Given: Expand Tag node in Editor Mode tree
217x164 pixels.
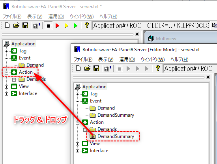Looking at the screenshot, I should tap(77, 94).
